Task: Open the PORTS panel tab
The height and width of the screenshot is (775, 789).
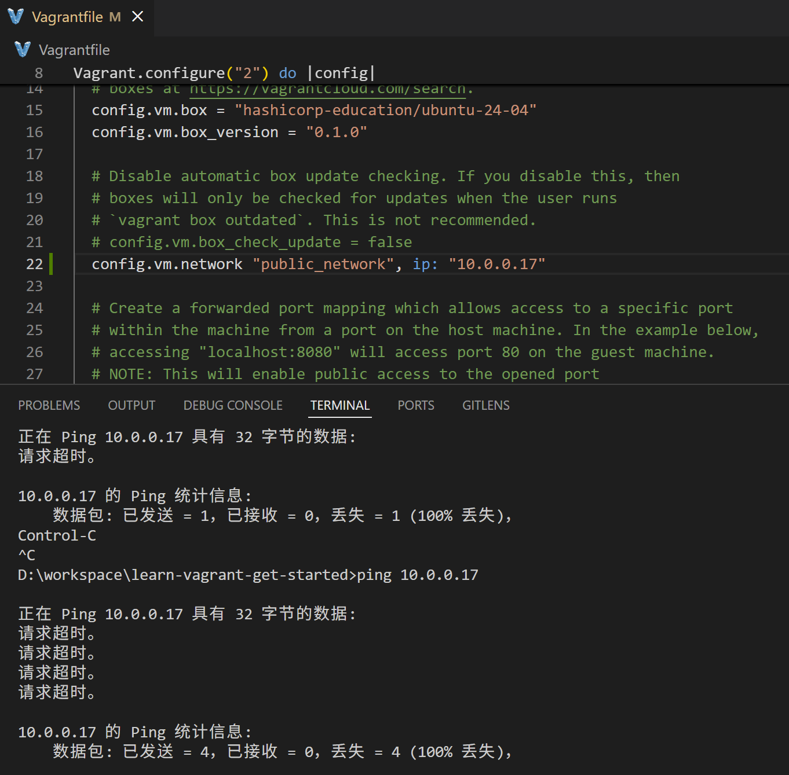Action: 415,405
